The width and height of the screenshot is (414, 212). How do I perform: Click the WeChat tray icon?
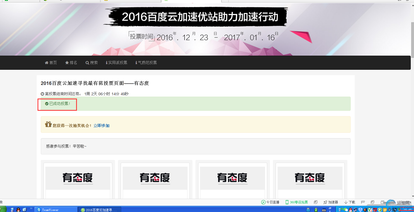pyautogui.click(x=346, y=210)
